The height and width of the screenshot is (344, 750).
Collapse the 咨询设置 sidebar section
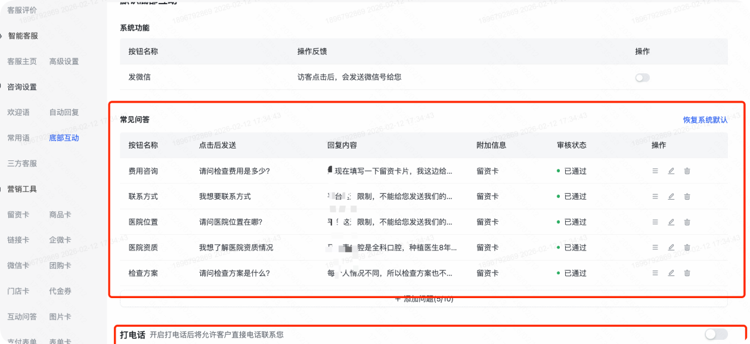[22, 87]
